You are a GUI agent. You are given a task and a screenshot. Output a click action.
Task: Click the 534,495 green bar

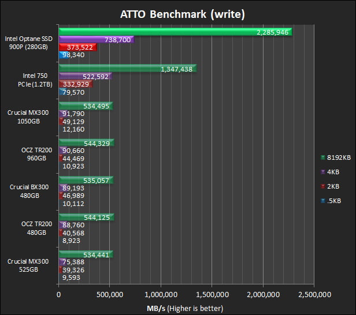(x=86, y=106)
